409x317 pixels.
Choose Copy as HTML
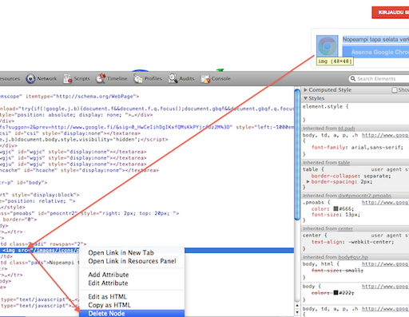point(109,305)
